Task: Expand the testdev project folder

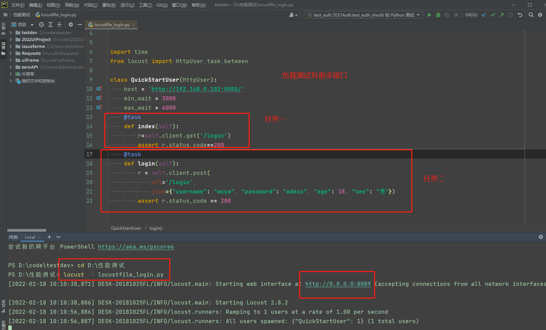Action: (11, 33)
